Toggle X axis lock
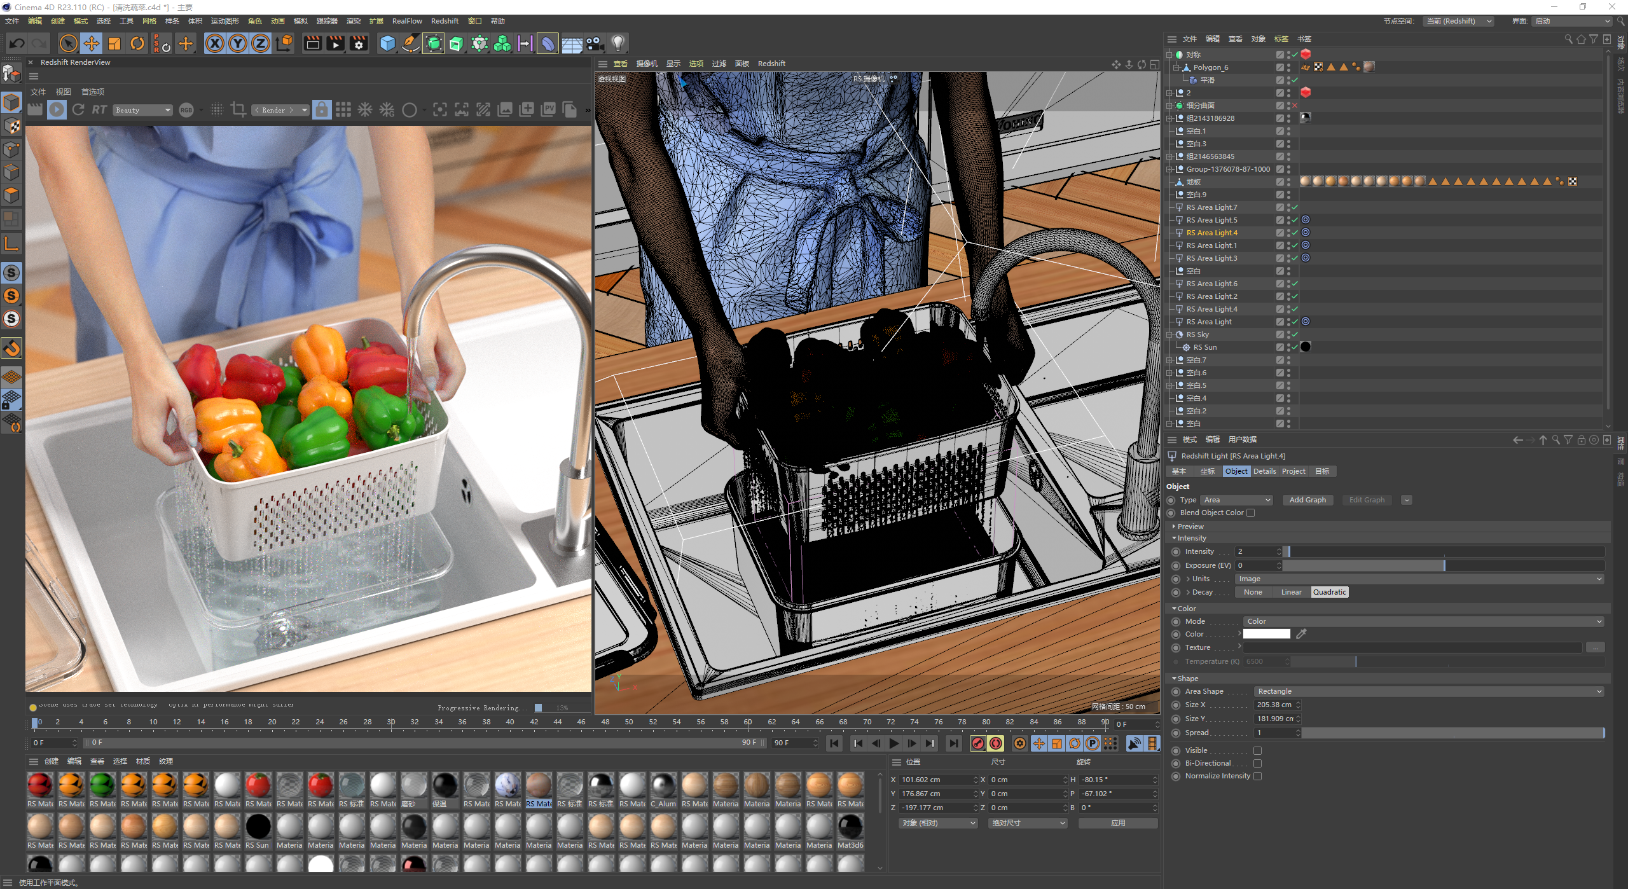The height and width of the screenshot is (889, 1628). tap(215, 43)
